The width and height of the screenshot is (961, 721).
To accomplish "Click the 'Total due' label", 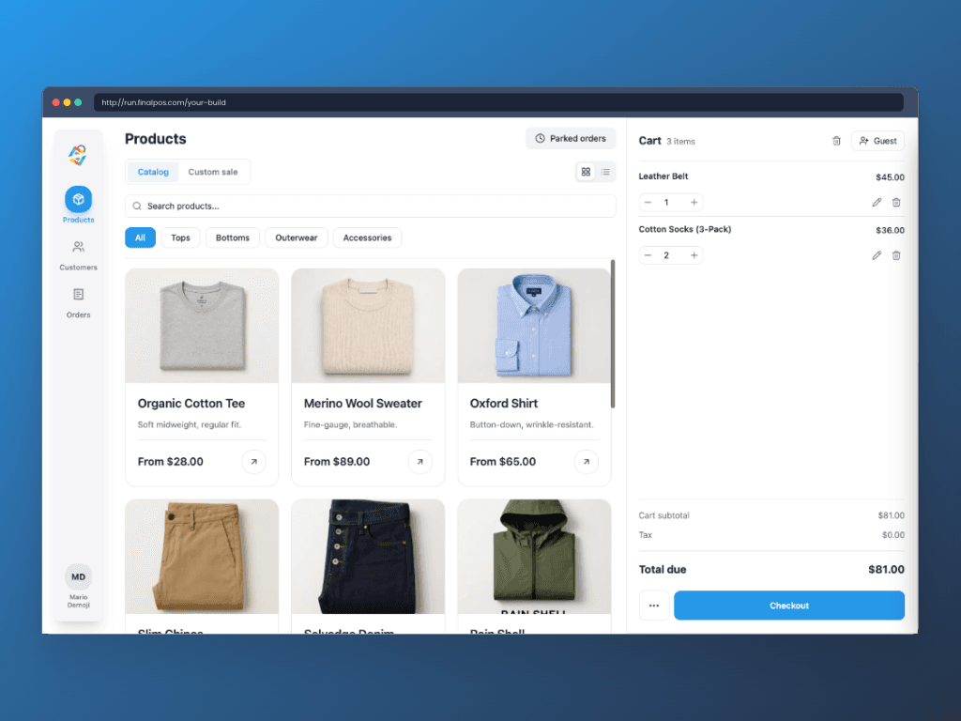I will tap(662, 570).
